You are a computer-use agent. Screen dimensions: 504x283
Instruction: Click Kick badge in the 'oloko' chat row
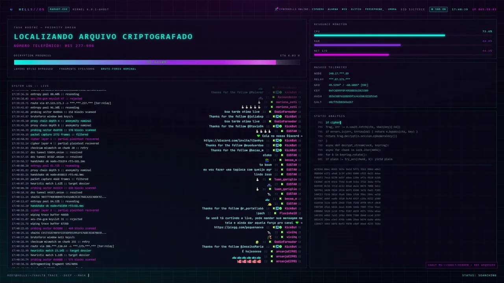282,155
